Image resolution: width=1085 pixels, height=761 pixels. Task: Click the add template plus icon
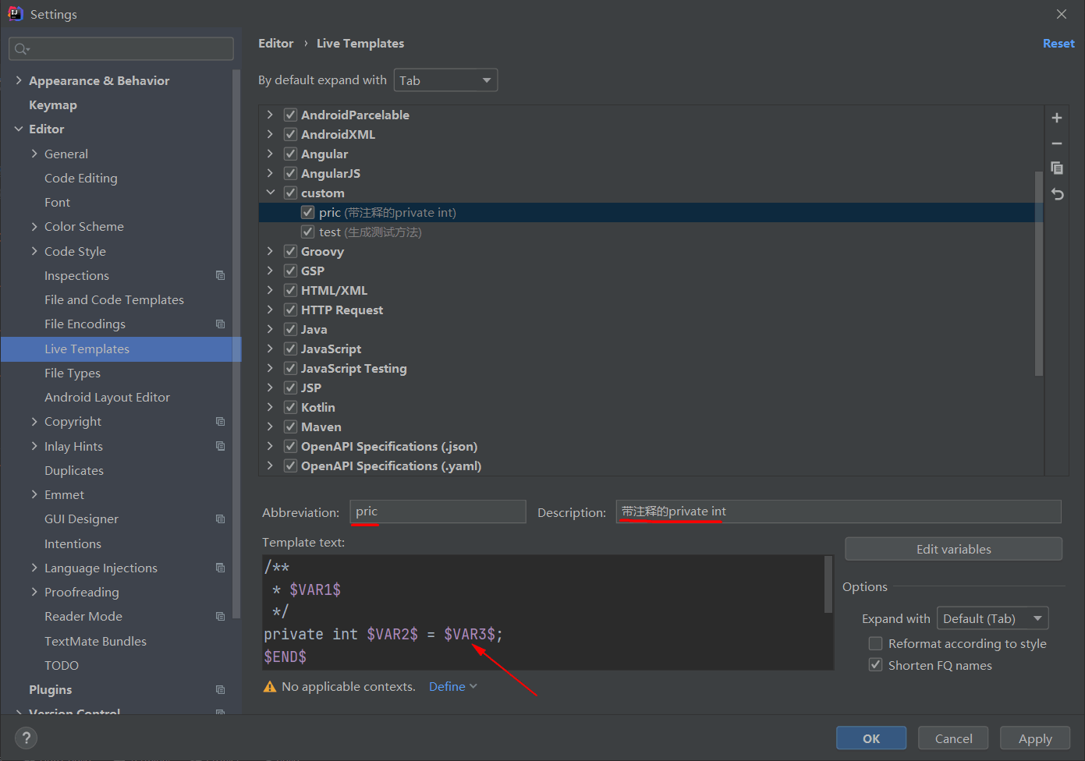tap(1057, 118)
